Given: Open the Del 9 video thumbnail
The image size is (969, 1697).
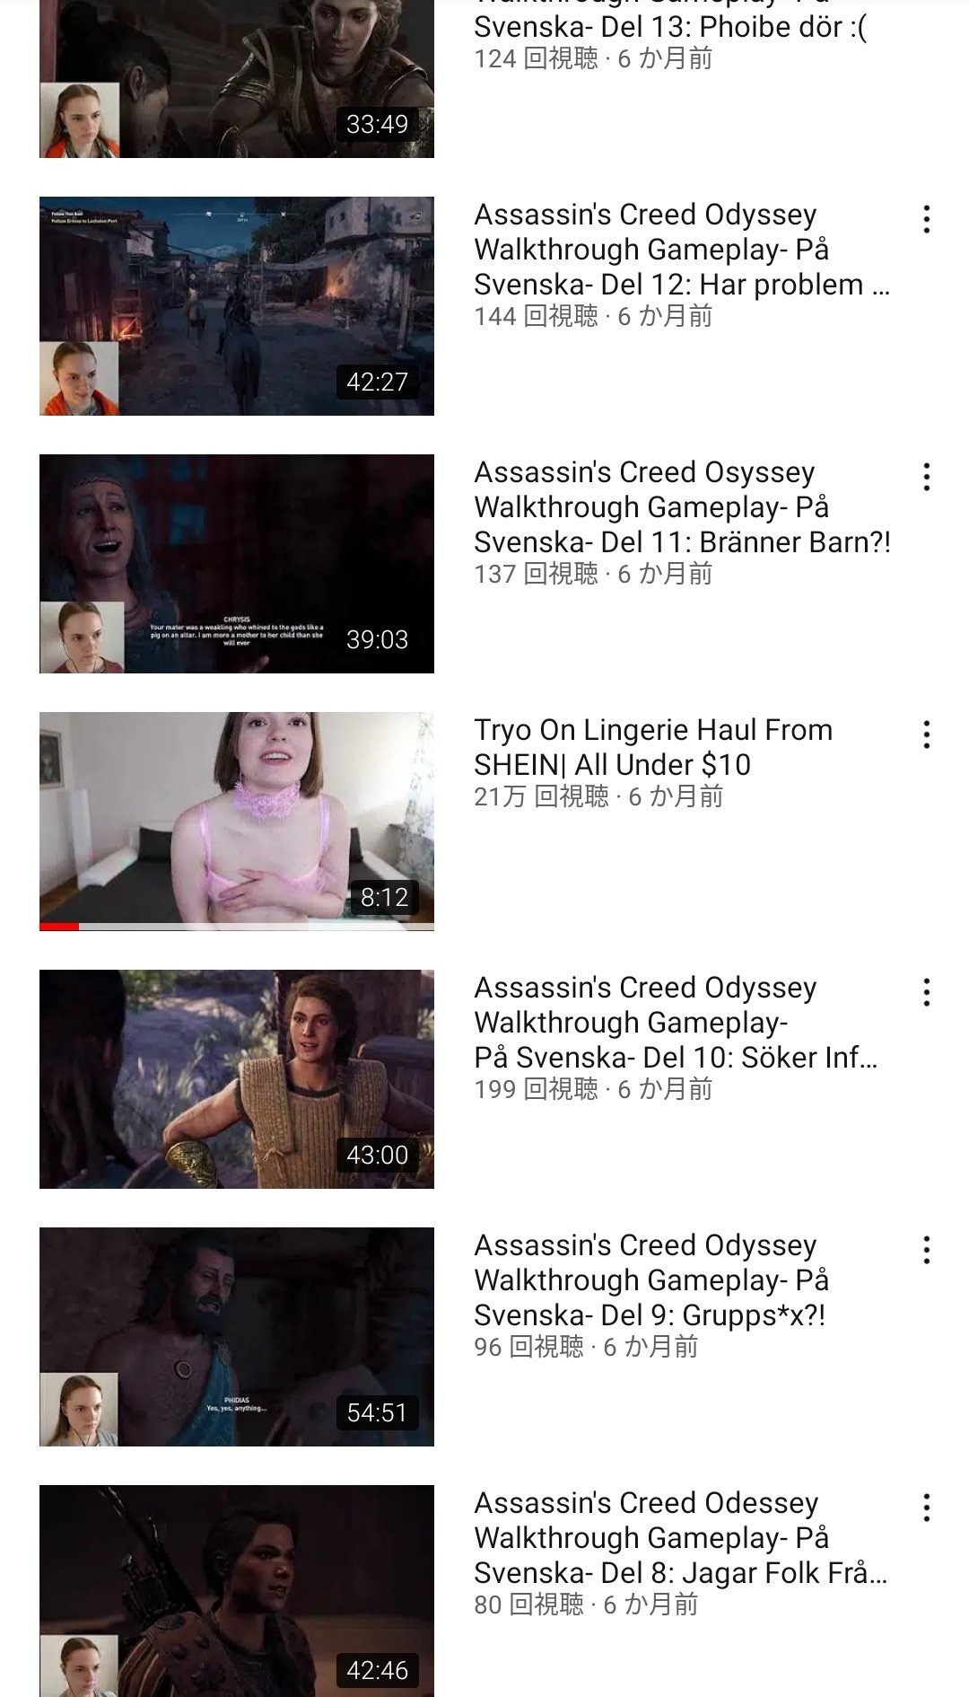Looking at the screenshot, I should 237,1337.
